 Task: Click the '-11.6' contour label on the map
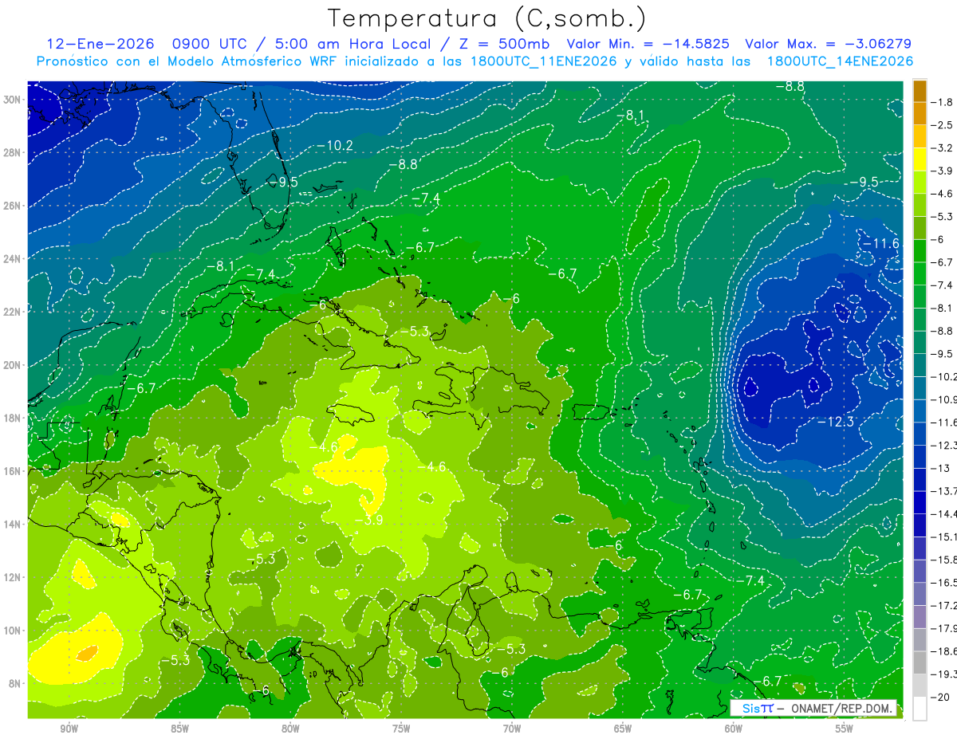tap(880, 243)
